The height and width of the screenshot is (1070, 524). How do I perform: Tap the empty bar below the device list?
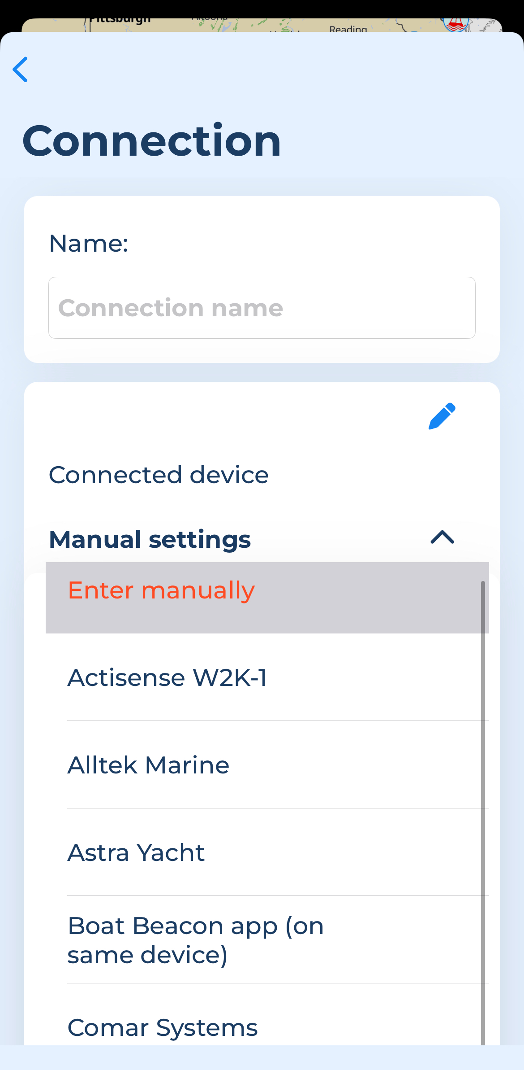pyautogui.click(x=262, y=1057)
